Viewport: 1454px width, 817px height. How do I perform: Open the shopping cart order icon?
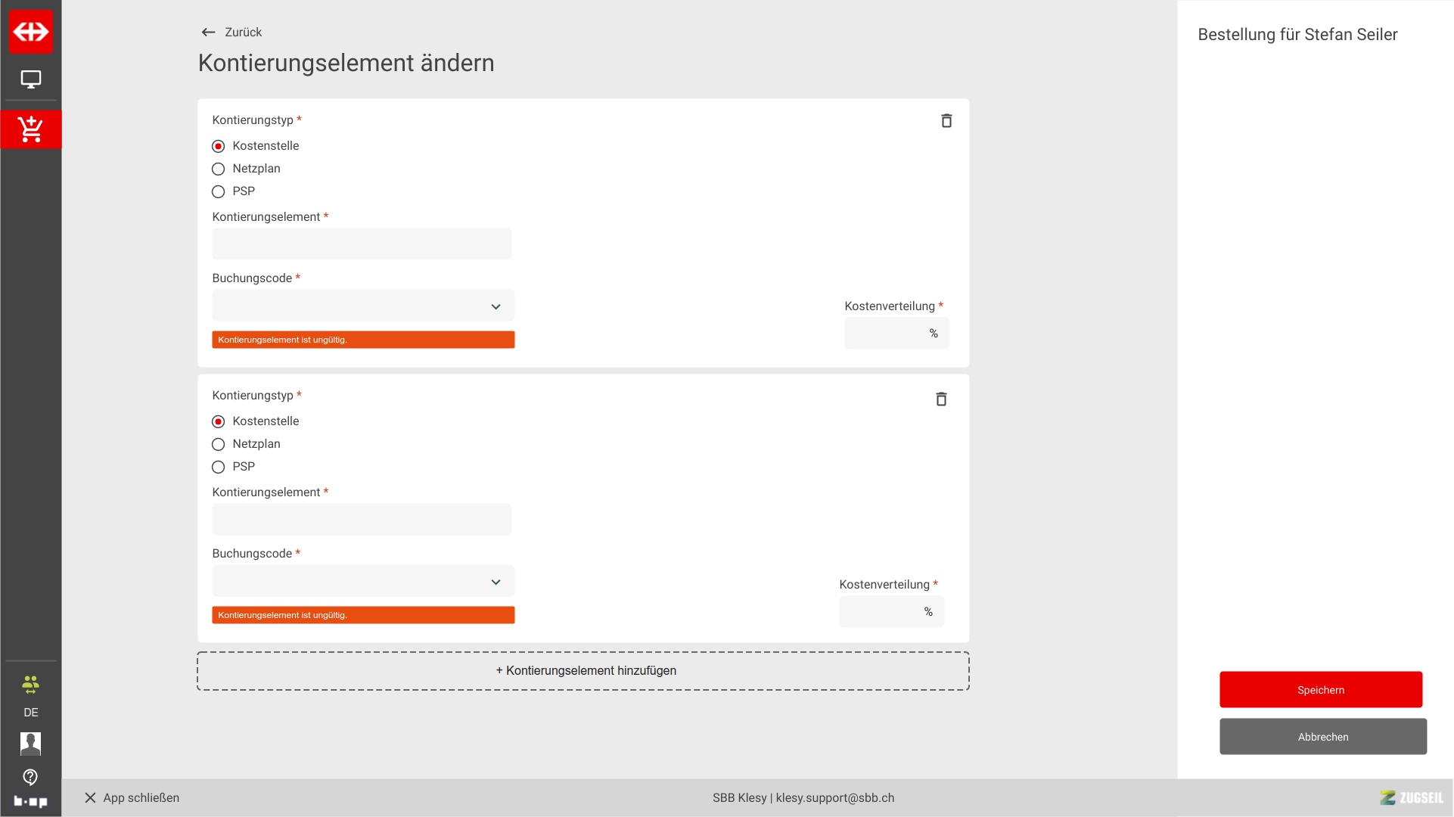pyautogui.click(x=31, y=129)
